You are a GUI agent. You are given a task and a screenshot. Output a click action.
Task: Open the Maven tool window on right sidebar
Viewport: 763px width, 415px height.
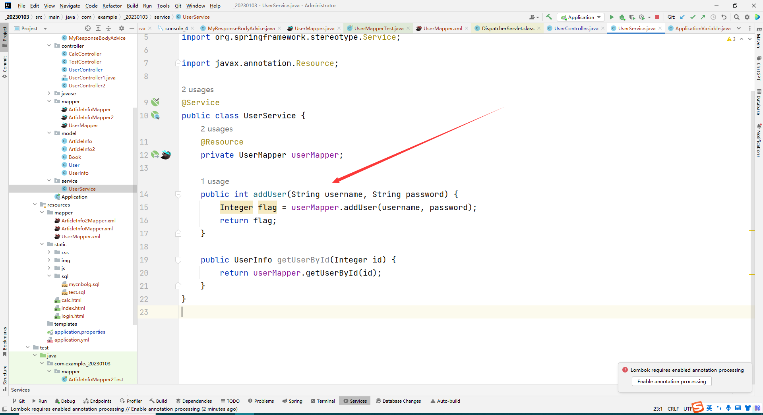click(759, 38)
